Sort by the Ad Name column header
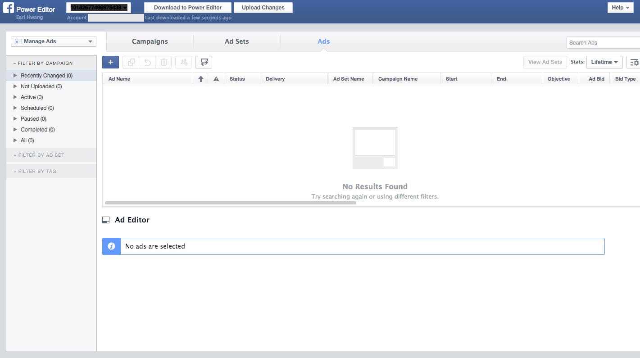640x358 pixels. pos(148,79)
